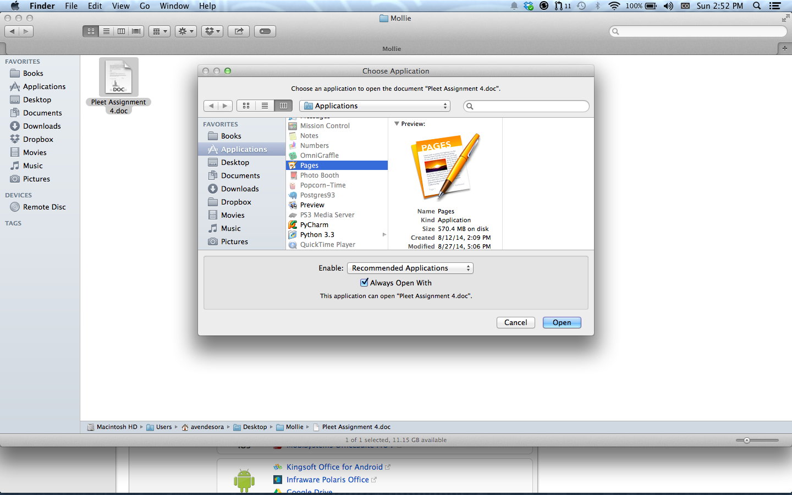Select PyCharm in the application list
The height and width of the screenshot is (495, 792).
314,225
